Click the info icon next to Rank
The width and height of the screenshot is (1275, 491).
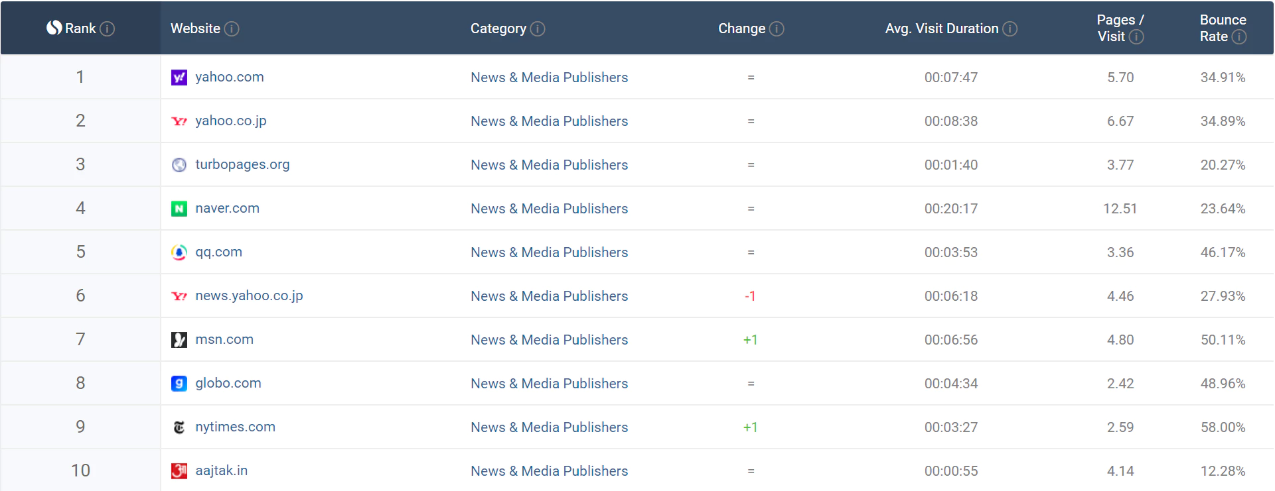point(107,28)
